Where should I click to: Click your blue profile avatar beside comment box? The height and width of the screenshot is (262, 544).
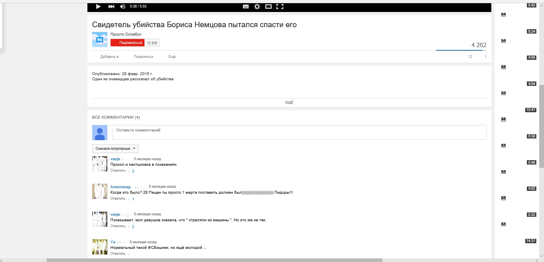tap(100, 133)
